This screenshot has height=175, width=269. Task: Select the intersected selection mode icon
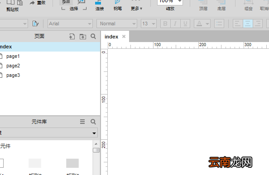[66, 2]
